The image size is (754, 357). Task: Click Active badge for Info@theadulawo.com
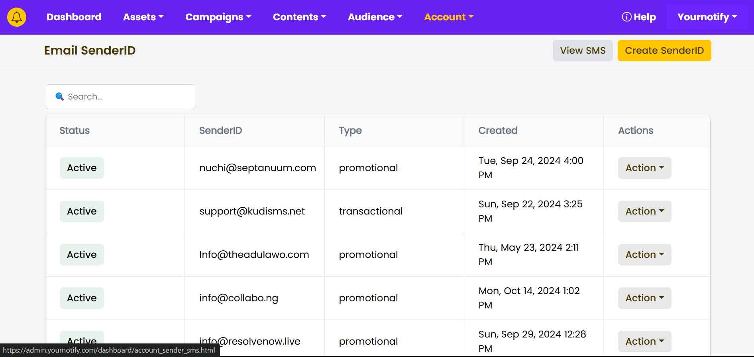(x=82, y=255)
